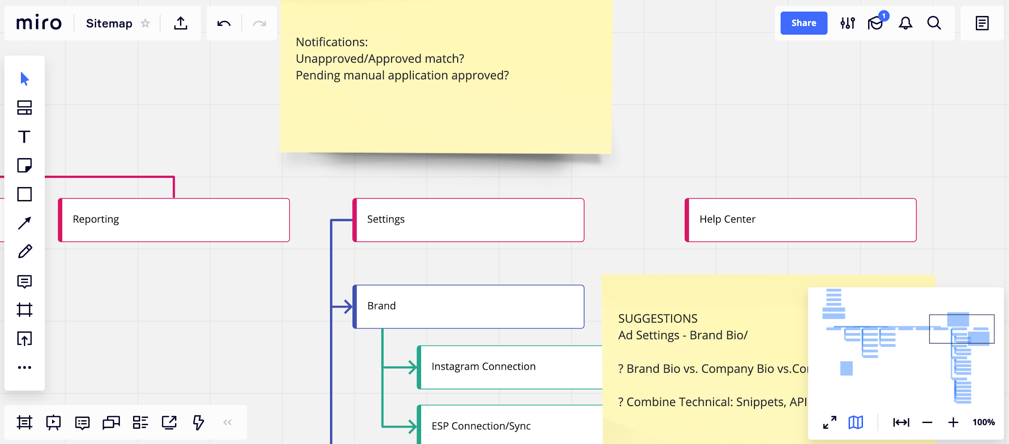Open the shapes tool
The width and height of the screenshot is (1009, 444).
25,194
